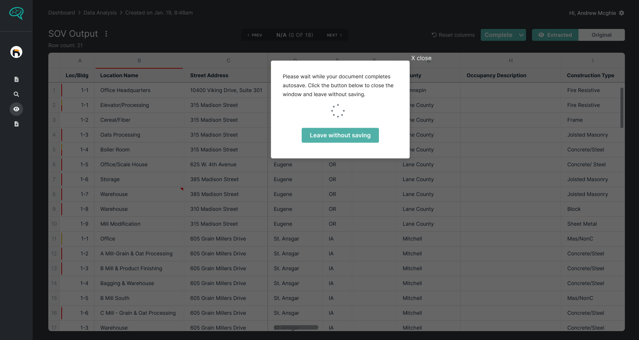
Task: Select the Frame construction type cell
Action: click(593, 120)
